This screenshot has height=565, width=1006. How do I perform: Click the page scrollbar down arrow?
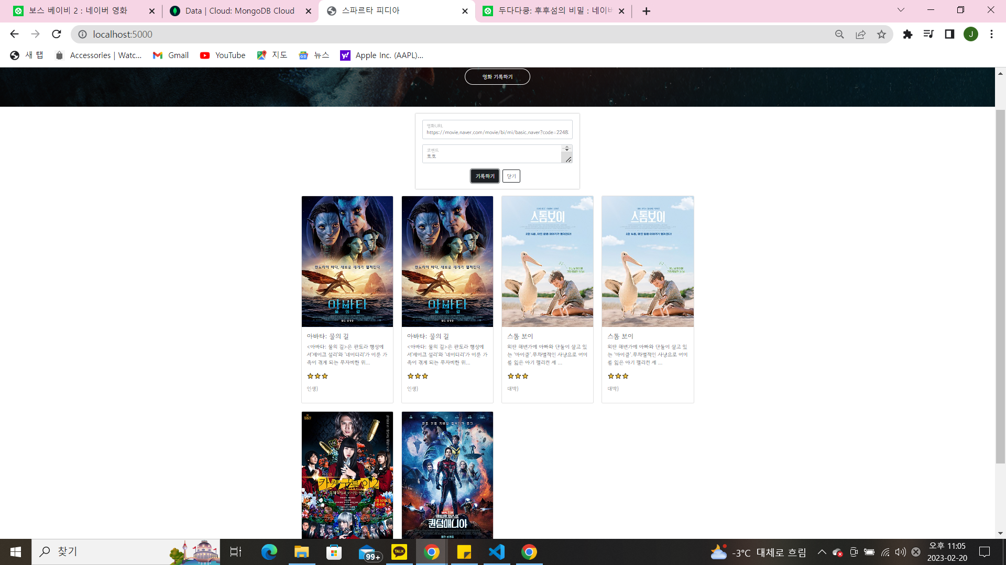coord(1000,534)
